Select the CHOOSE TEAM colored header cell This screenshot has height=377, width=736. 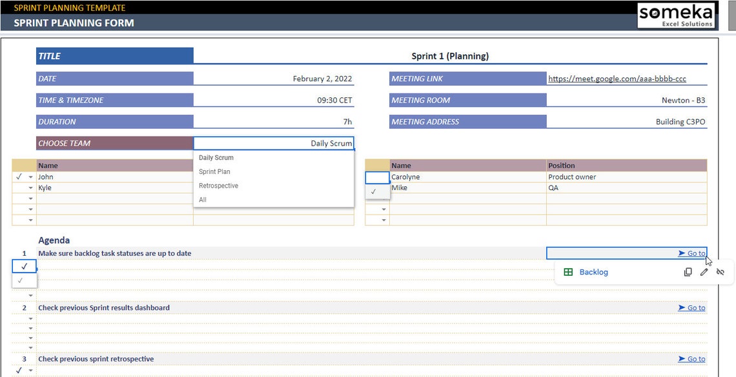tap(114, 142)
